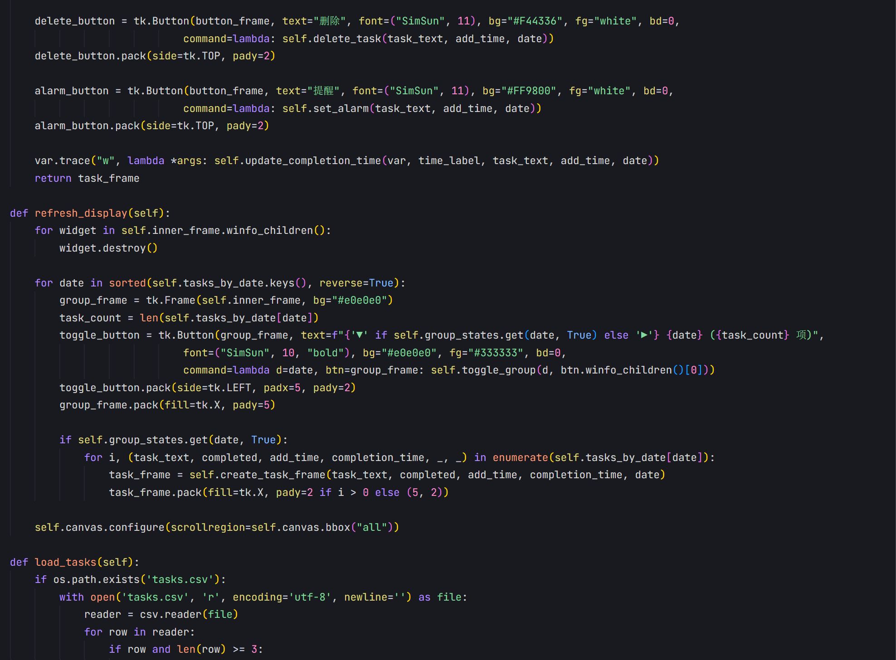This screenshot has height=660, width=896.
Task: Click the delete_task method name
Action: [x=347, y=39]
